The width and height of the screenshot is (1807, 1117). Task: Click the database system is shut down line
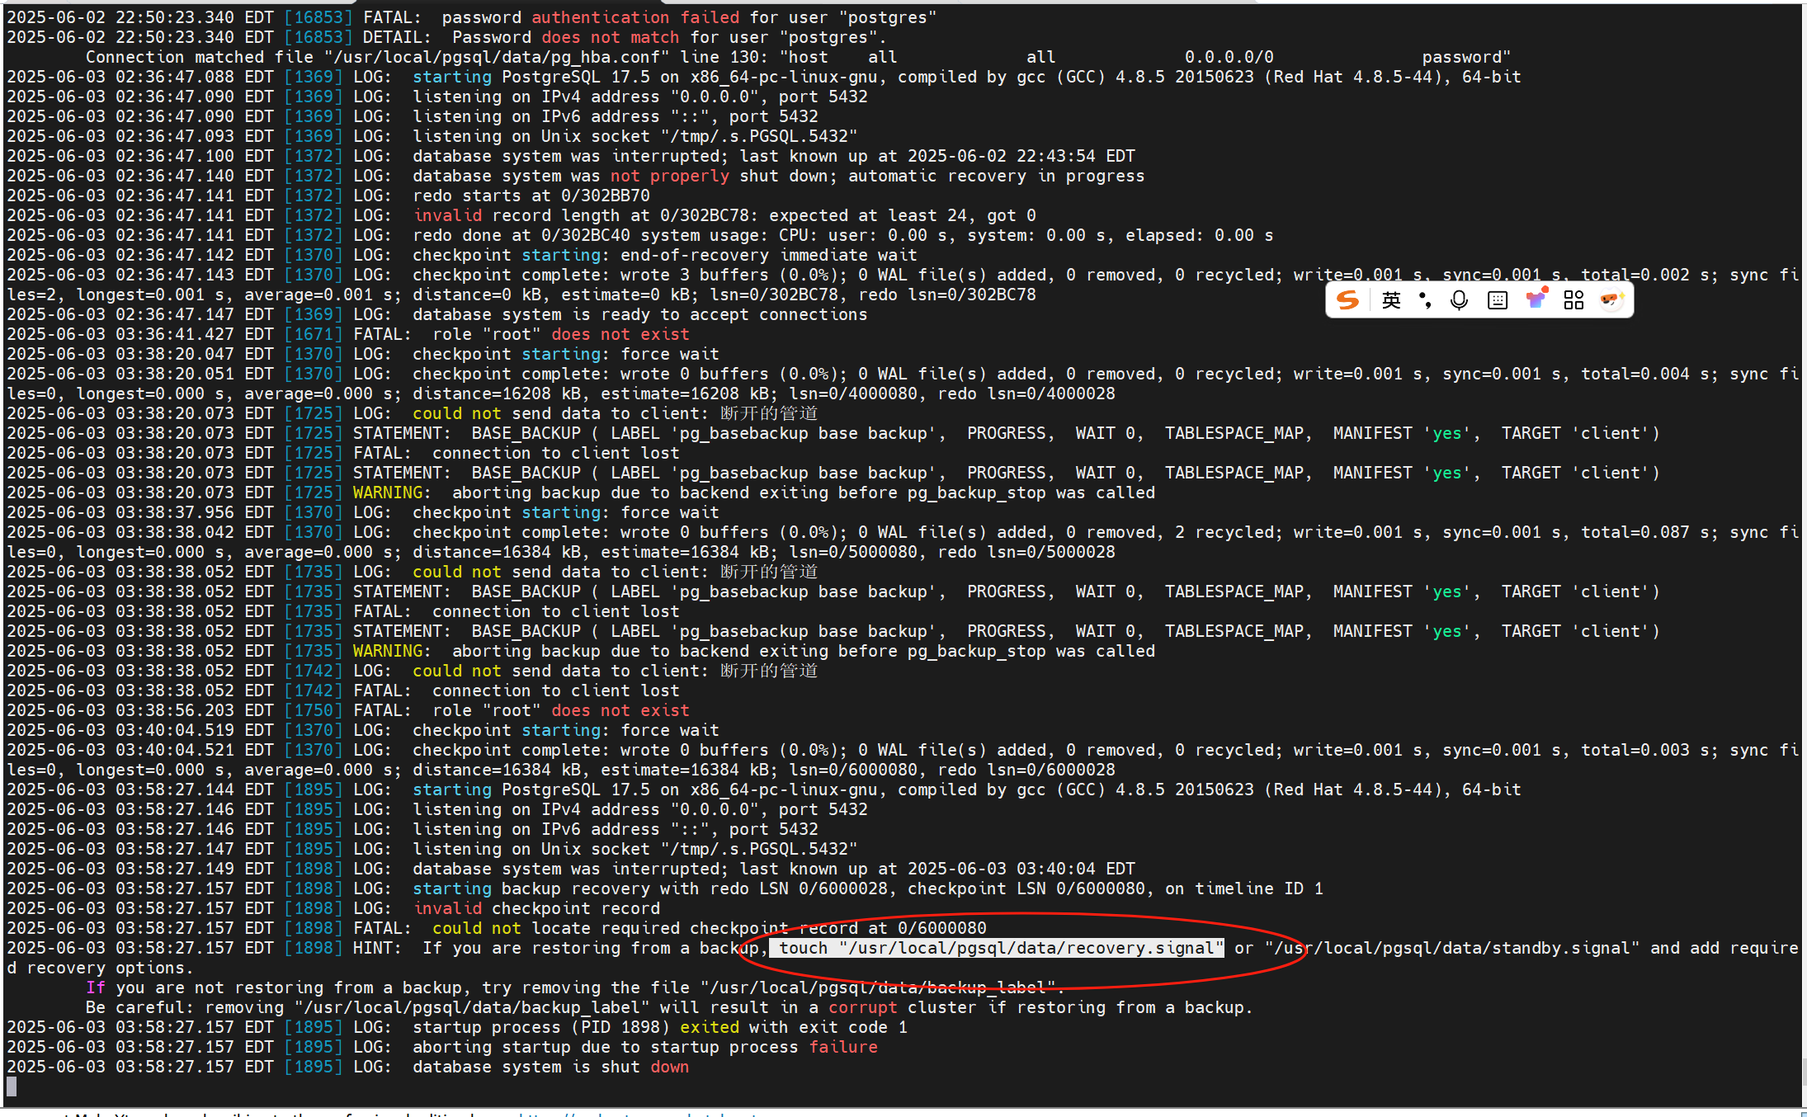(550, 1067)
